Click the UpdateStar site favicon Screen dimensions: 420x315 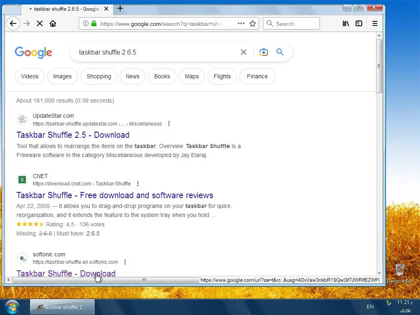[x=22, y=119]
